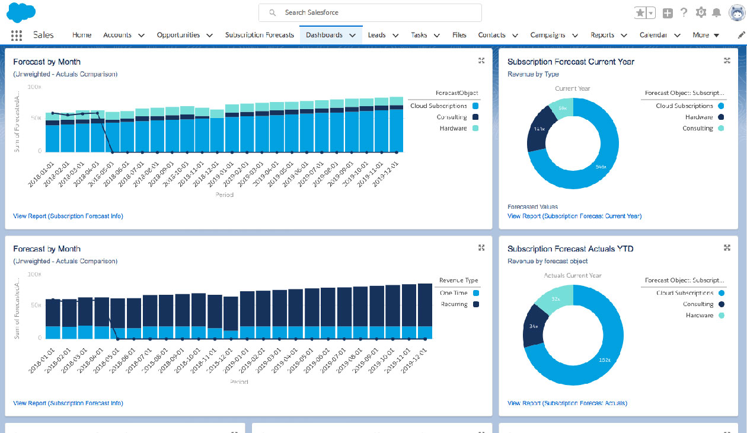
Task: Click the pencil edit navigation icon
Action: 741,35
